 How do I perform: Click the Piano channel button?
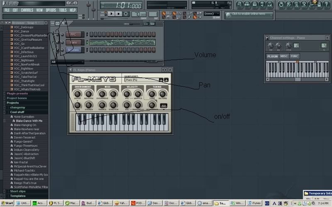[x=73, y=42]
